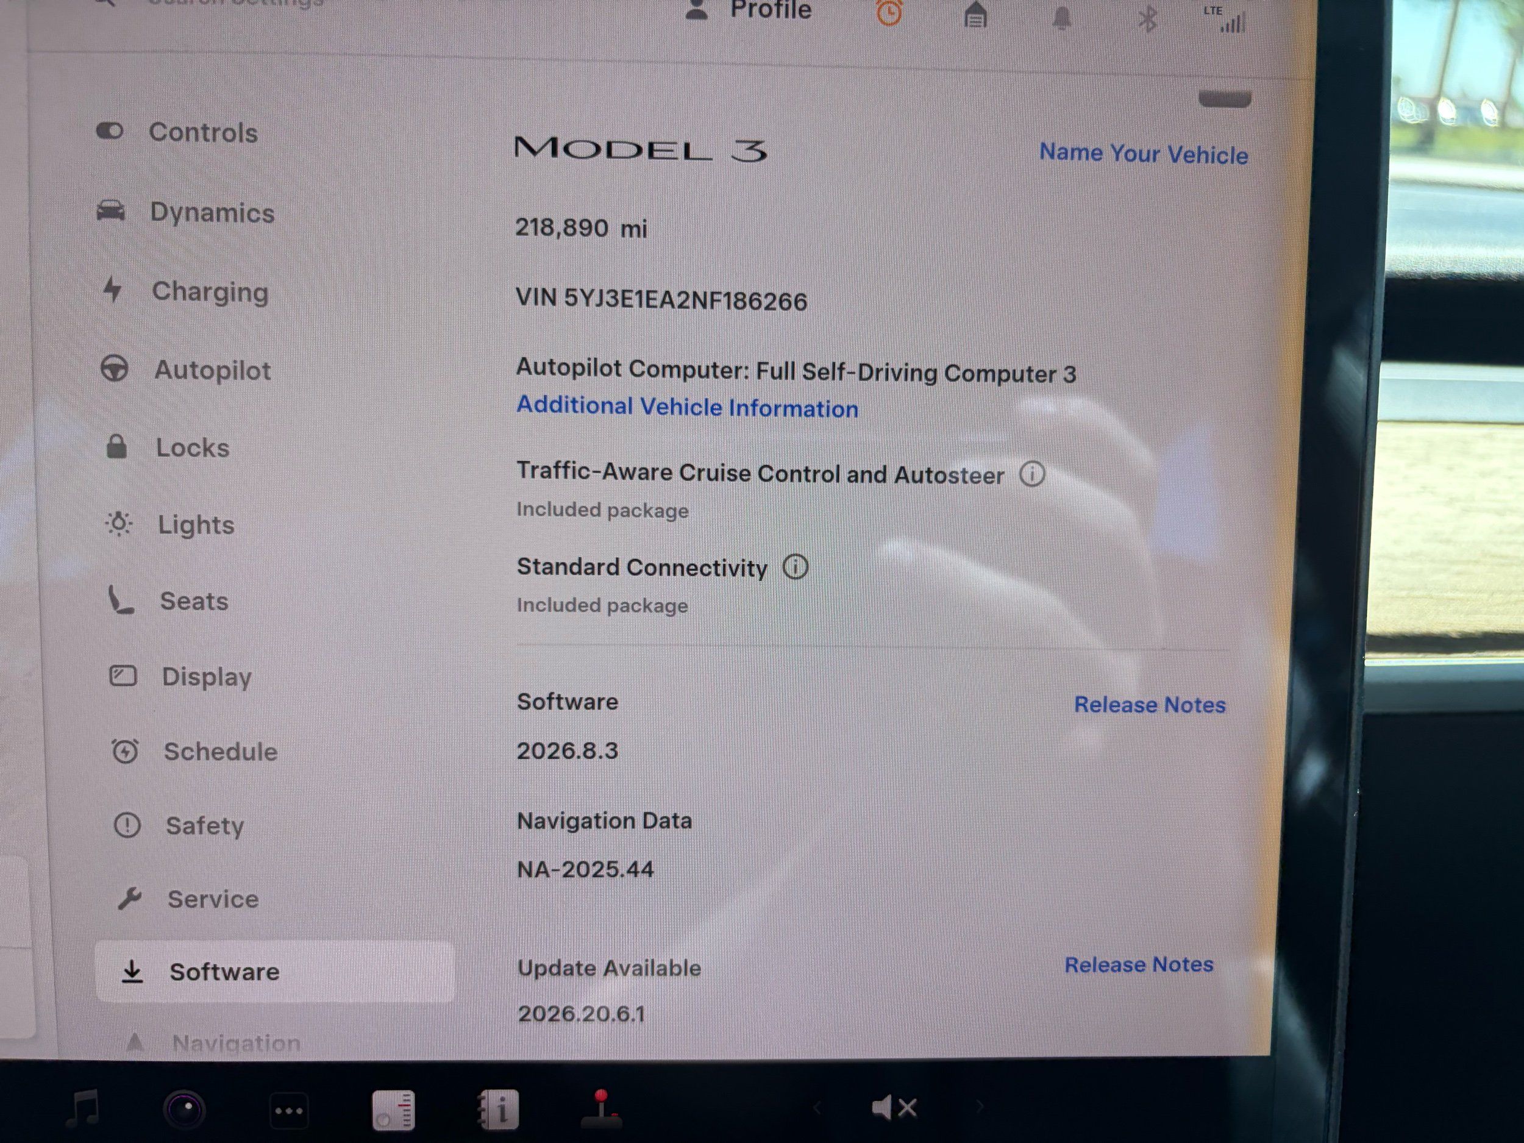The image size is (1524, 1143).
Task: Tap the odometer reading 218,890 mi
Action: click(x=582, y=228)
